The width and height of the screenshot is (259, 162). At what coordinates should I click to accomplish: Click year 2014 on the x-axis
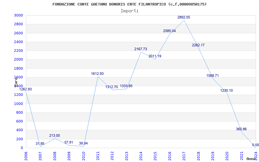(x=141, y=156)
